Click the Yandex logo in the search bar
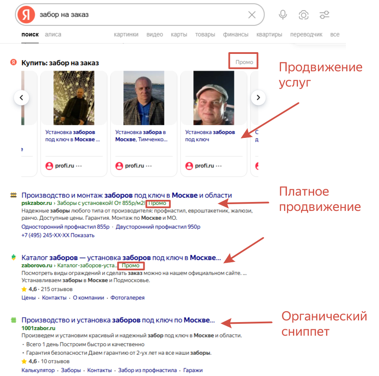Viewport: 379px width, 376px height. click(26, 15)
